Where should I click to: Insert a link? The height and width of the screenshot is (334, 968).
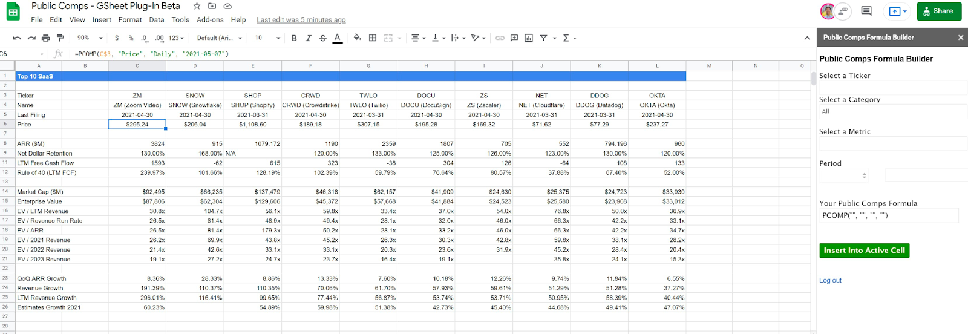[500, 38]
